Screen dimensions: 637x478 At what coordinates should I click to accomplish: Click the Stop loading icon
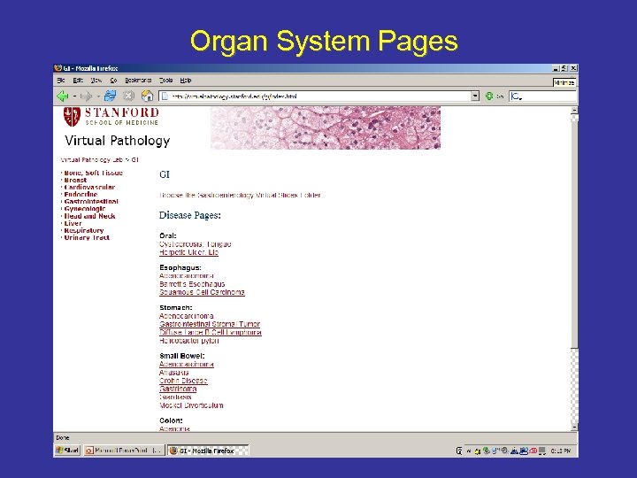pyautogui.click(x=129, y=96)
